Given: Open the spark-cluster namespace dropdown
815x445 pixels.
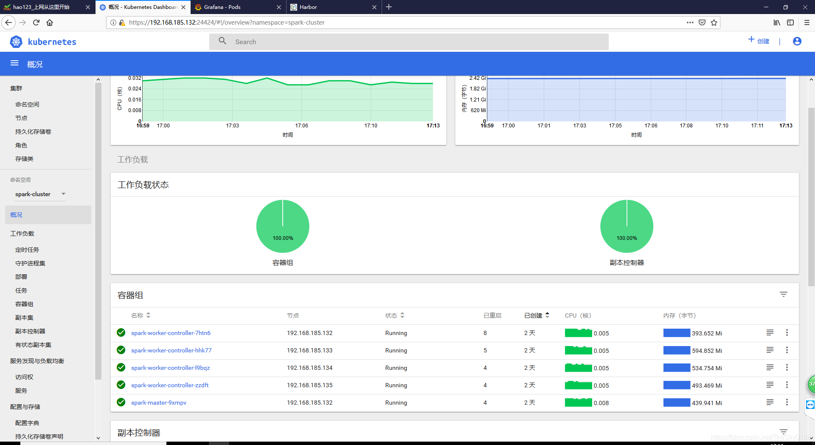Looking at the screenshot, I should [x=40, y=194].
